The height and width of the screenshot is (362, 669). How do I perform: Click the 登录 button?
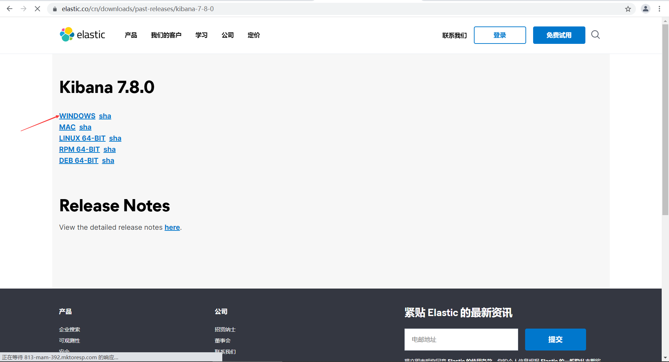[500, 35]
